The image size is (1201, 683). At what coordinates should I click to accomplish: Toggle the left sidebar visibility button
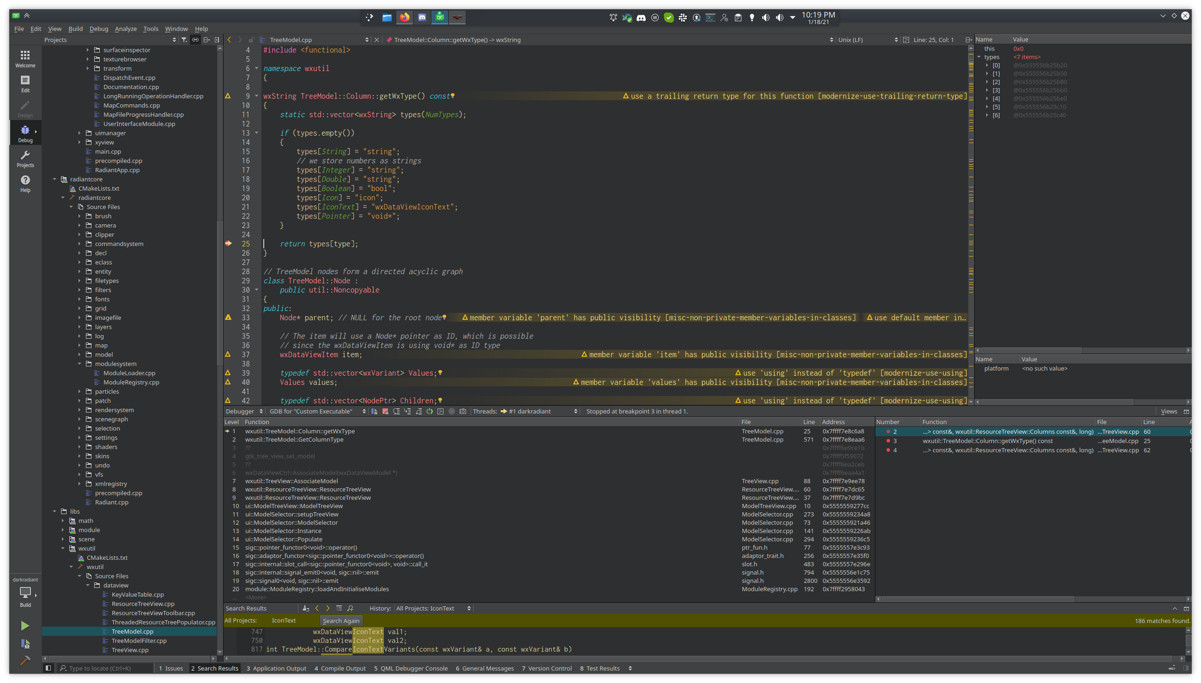pos(48,668)
